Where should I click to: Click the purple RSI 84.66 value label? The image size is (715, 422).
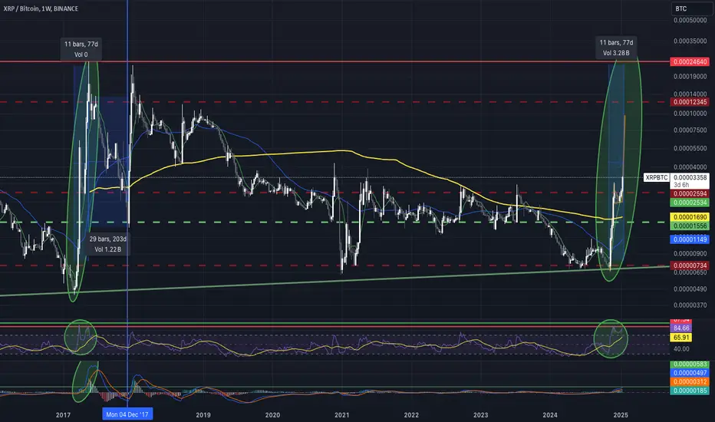click(680, 328)
